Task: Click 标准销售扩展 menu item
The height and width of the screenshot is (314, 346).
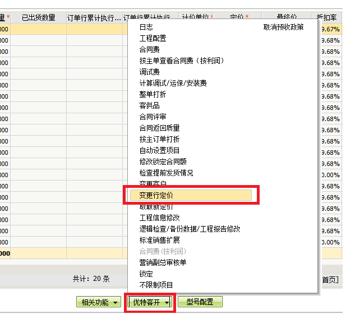Action: click(x=159, y=240)
